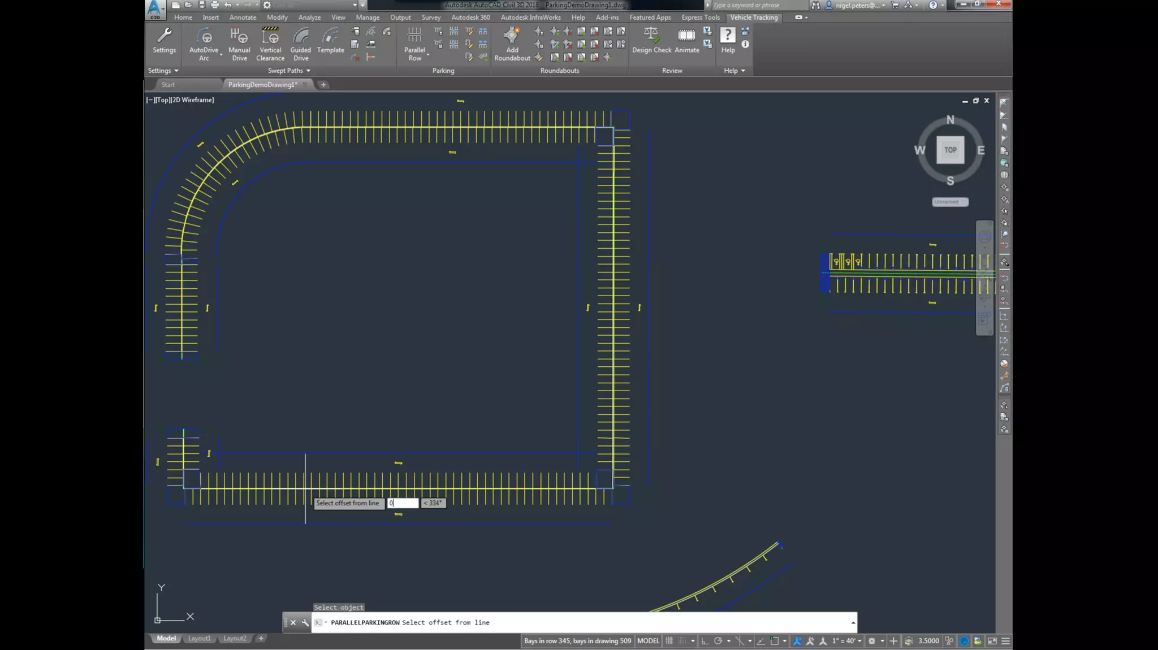The image size is (1158, 650).
Task: Open the Annotate ribbon tab
Action: (243, 18)
